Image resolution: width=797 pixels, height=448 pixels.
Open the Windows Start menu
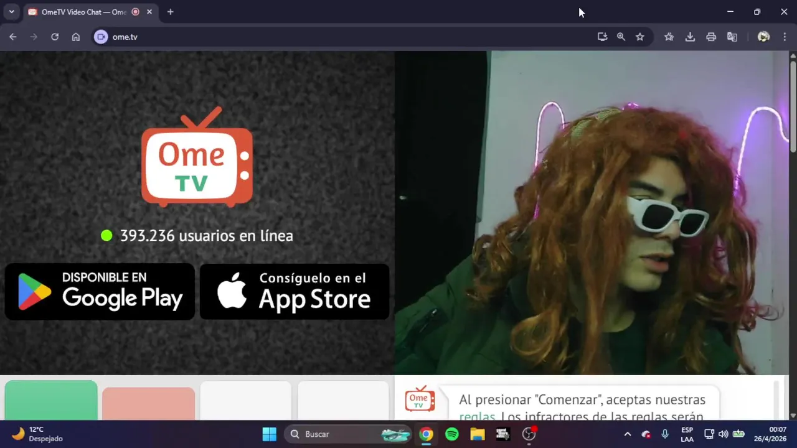pos(270,434)
